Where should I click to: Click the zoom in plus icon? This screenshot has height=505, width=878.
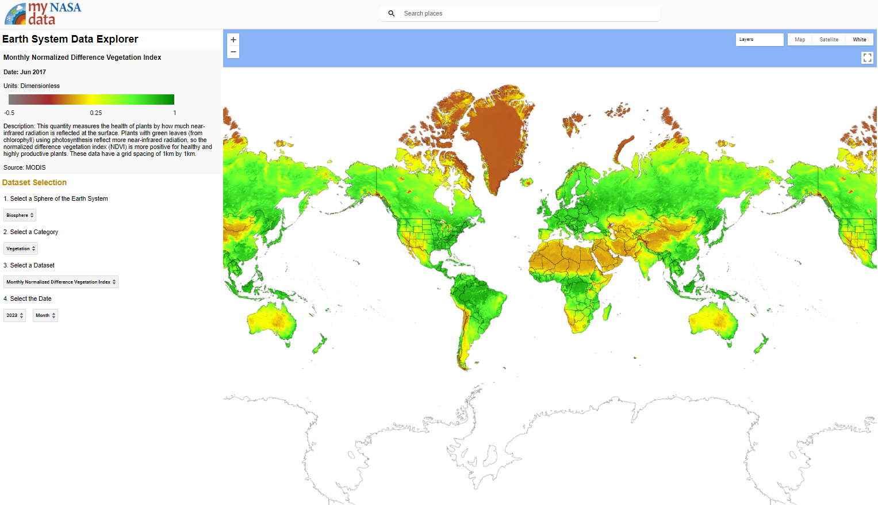click(x=233, y=39)
